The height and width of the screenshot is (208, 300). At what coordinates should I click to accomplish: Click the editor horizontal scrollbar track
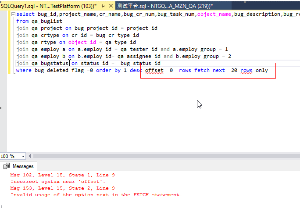[167, 156]
